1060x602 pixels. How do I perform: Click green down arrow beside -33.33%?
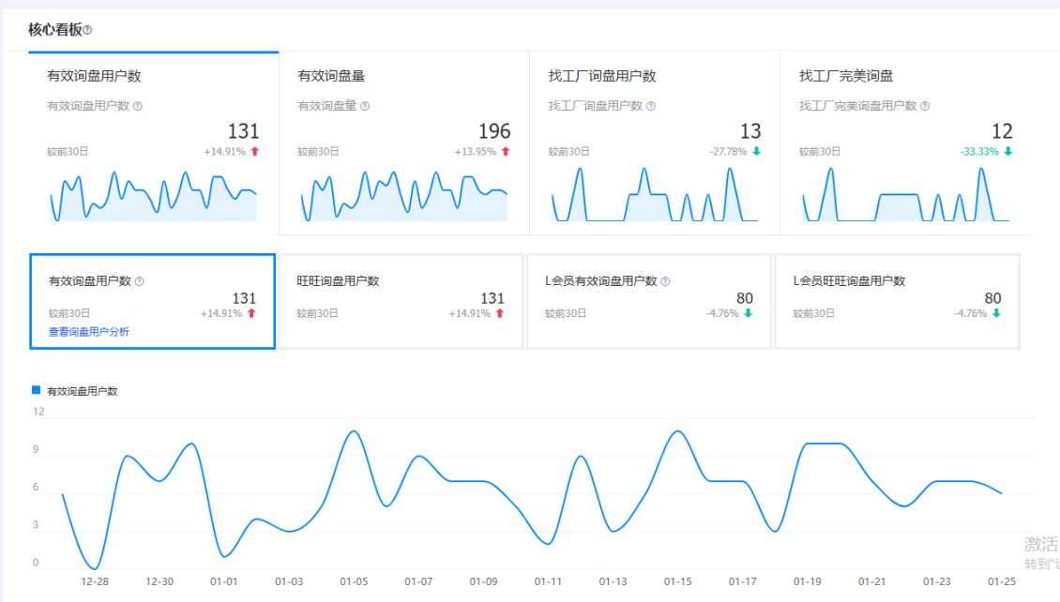1007,152
